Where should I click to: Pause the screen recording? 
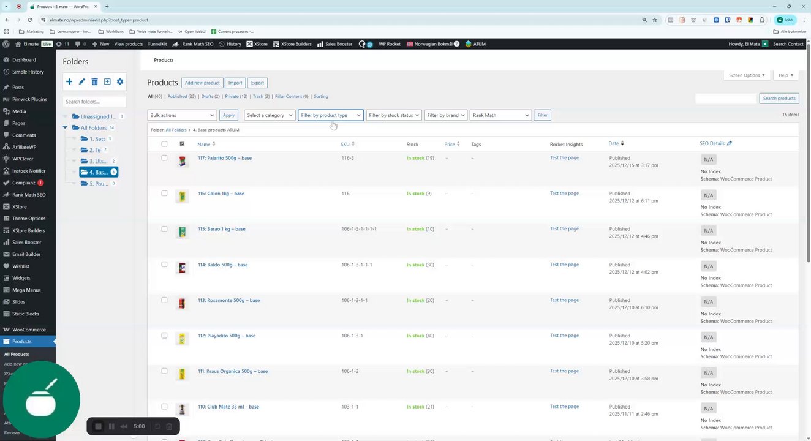click(x=111, y=426)
